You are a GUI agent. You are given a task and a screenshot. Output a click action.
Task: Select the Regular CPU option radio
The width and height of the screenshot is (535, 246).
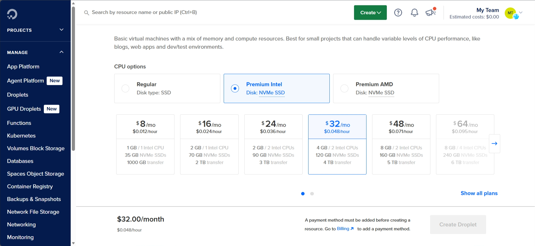click(x=125, y=88)
